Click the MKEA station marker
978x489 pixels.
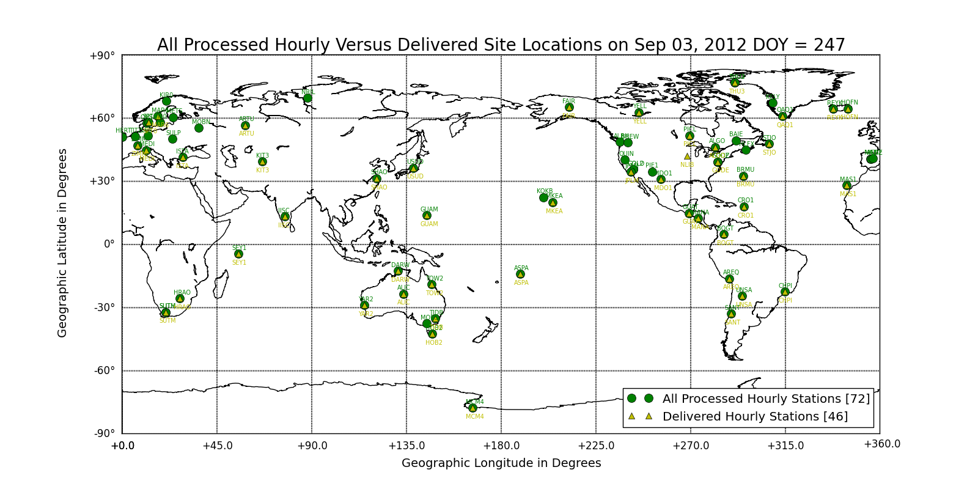(553, 203)
